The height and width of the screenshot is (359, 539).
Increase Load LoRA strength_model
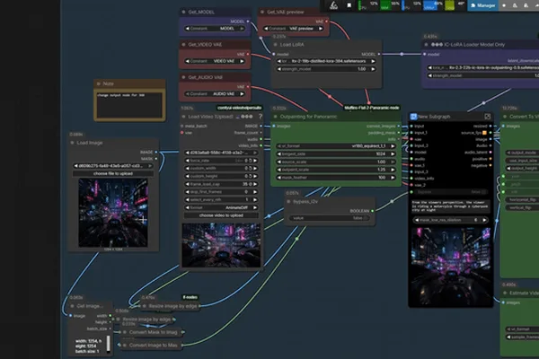(373, 69)
